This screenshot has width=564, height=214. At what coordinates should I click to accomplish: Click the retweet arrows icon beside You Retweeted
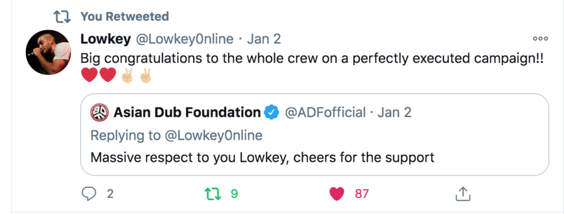[x=62, y=16]
